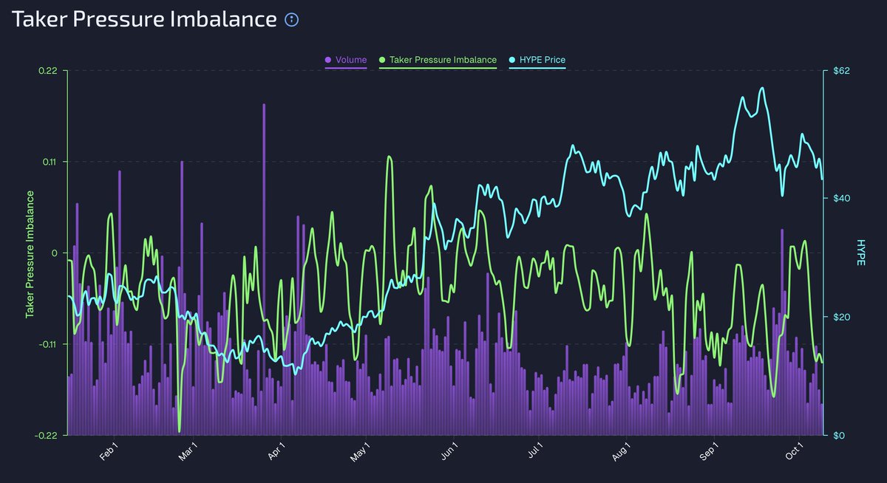Screen dimensions: 887x483
Task: Toggle the Volume series via its legend entry
Action: click(x=346, y=59)
